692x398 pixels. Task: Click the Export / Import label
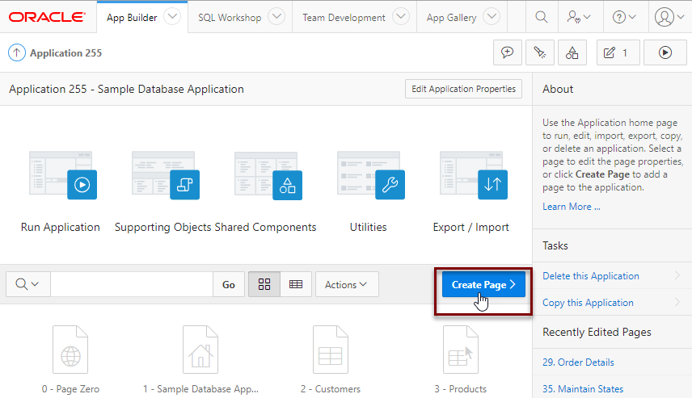click(470, 227)
